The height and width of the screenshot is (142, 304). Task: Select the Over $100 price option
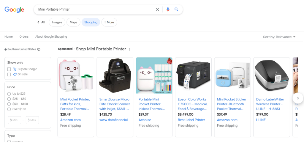click(9, 109)
